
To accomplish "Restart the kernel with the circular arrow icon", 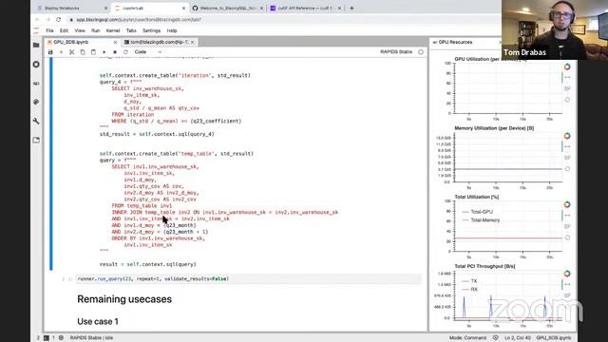I will (125, 52).
